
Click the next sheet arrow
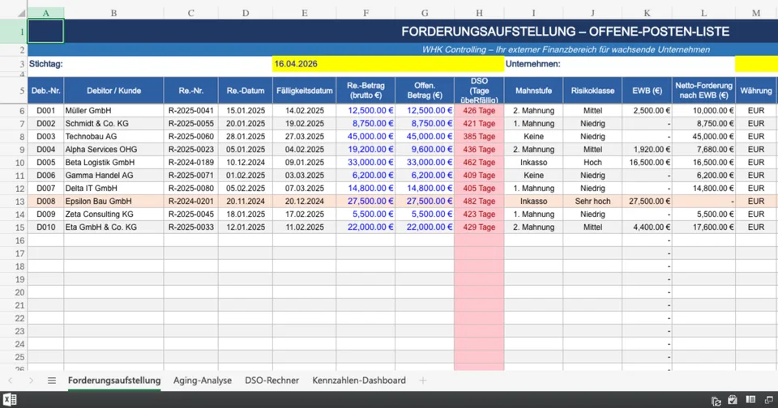(x=31, y=380)
